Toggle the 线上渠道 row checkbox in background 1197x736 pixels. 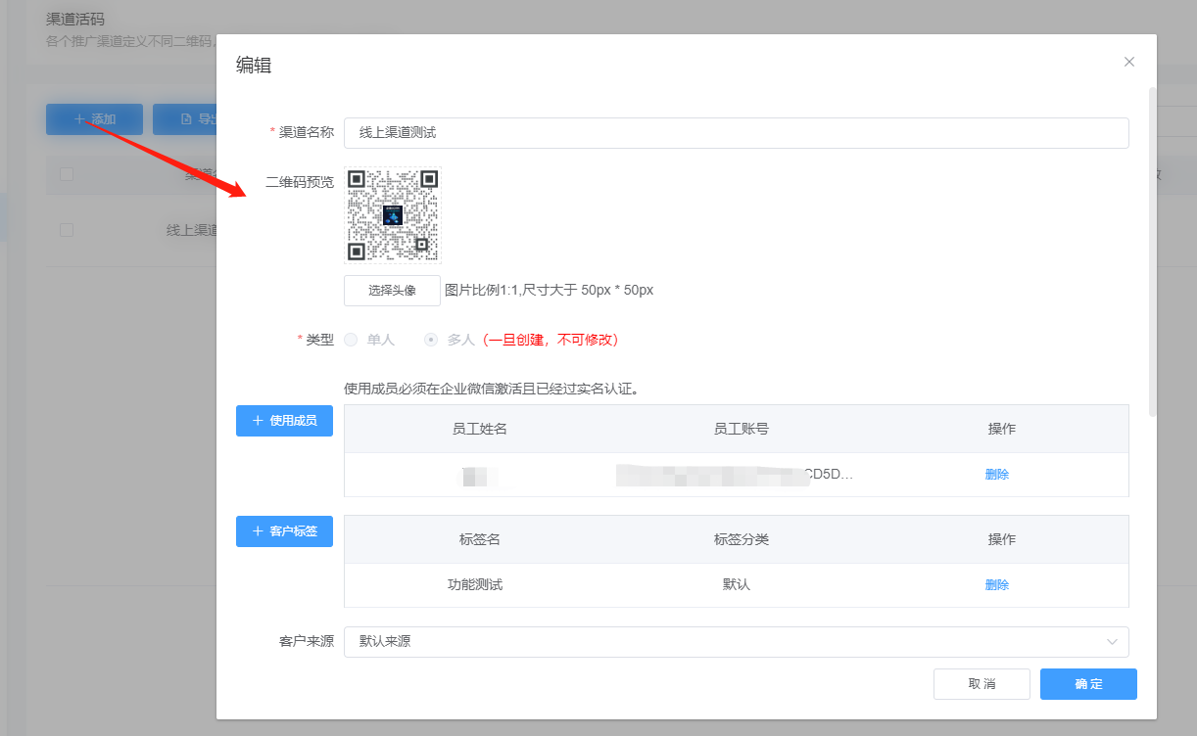(x=67, y=230)
